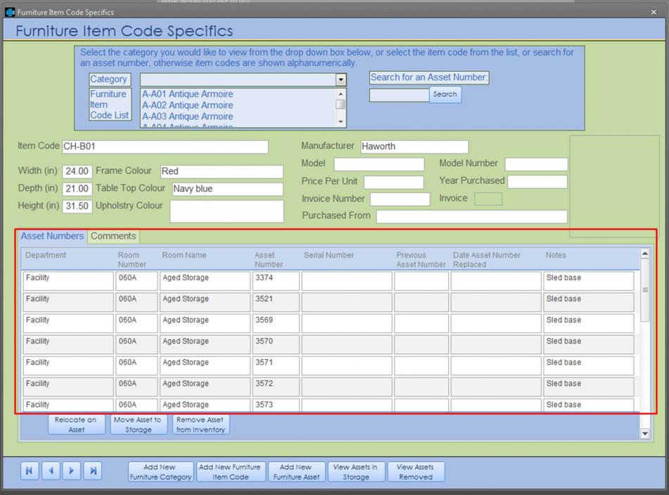669x495 pixels.
Task: Click the asset number search field
Action: pos(399,95)
